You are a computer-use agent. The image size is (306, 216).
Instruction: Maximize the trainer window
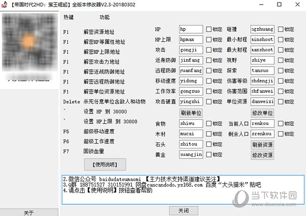point(279,5)
